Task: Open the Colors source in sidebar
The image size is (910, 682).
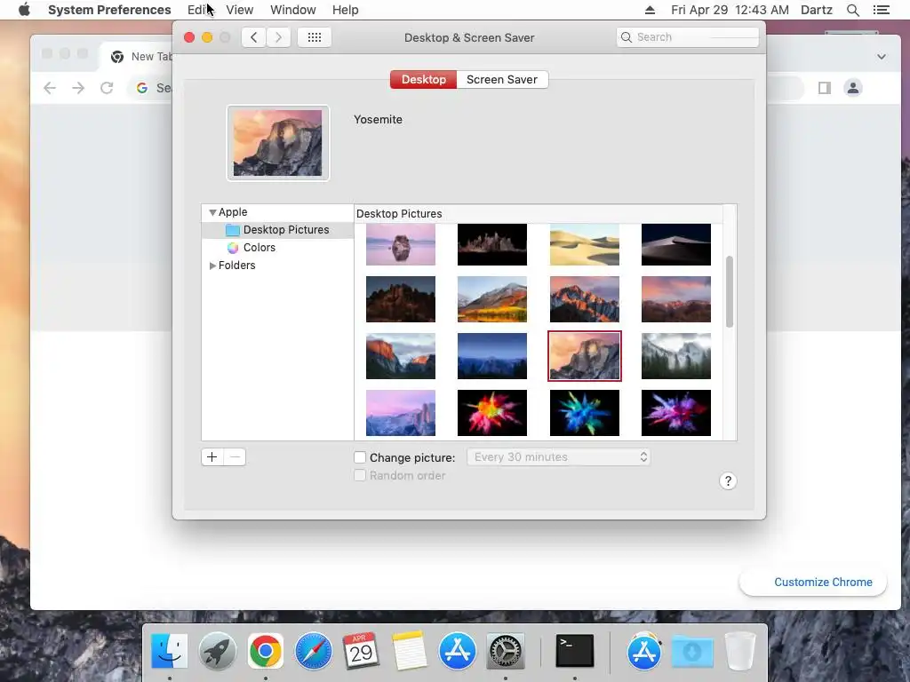Action: tap(259, 248)
